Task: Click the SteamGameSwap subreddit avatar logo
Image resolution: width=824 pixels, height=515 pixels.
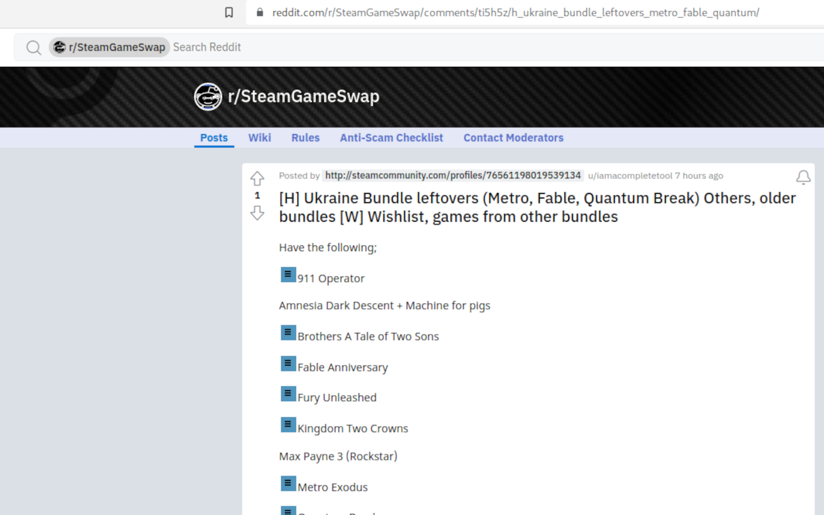Action: tap(208, 97)
